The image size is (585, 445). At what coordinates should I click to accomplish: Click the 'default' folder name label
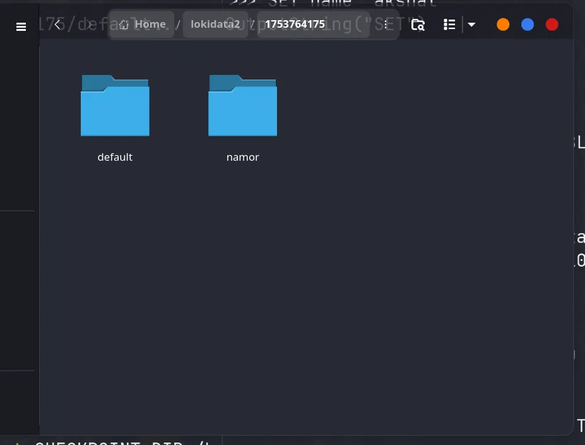tap(115, 157)
